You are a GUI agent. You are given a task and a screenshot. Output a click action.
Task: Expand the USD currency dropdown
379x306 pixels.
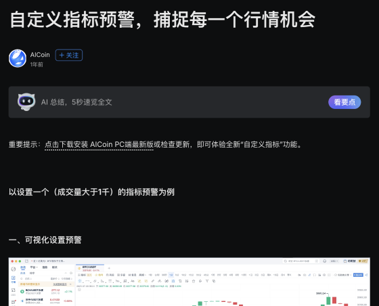[x=334, y=261]
